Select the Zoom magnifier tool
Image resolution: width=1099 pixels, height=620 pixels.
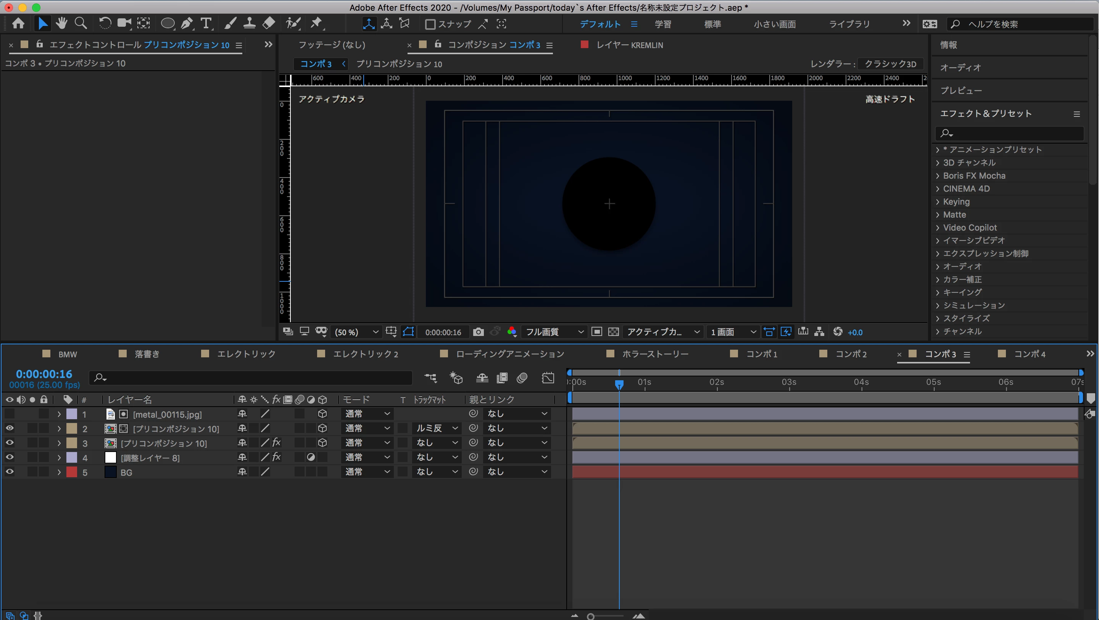[x=81, y=23]
